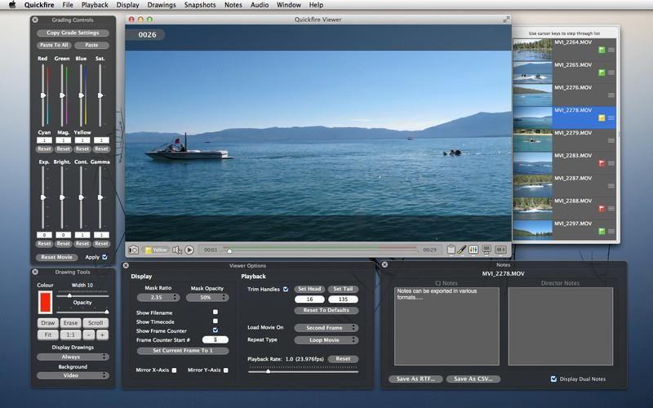Viewport: 653px width, 408px height.
Task: Open the Display menu
Action: (127, 5)
